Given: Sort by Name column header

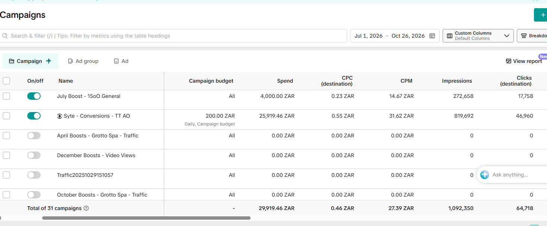Looking at the screenshot, I should click(66, 81).
